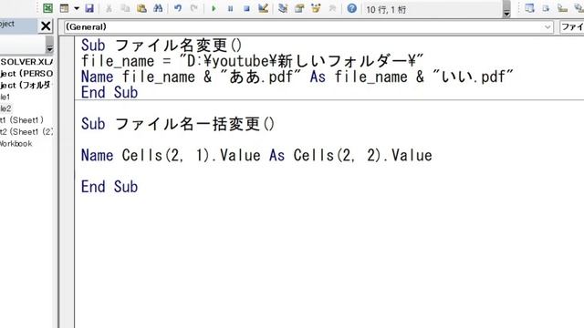The width and height of the screenshot is (584, 328).
Task: Click the Reset stop icon
Action: 246,8
